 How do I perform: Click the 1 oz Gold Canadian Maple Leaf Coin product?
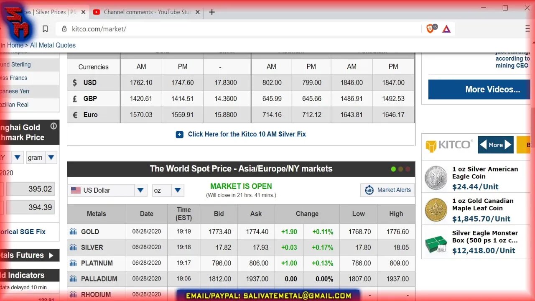483,204
